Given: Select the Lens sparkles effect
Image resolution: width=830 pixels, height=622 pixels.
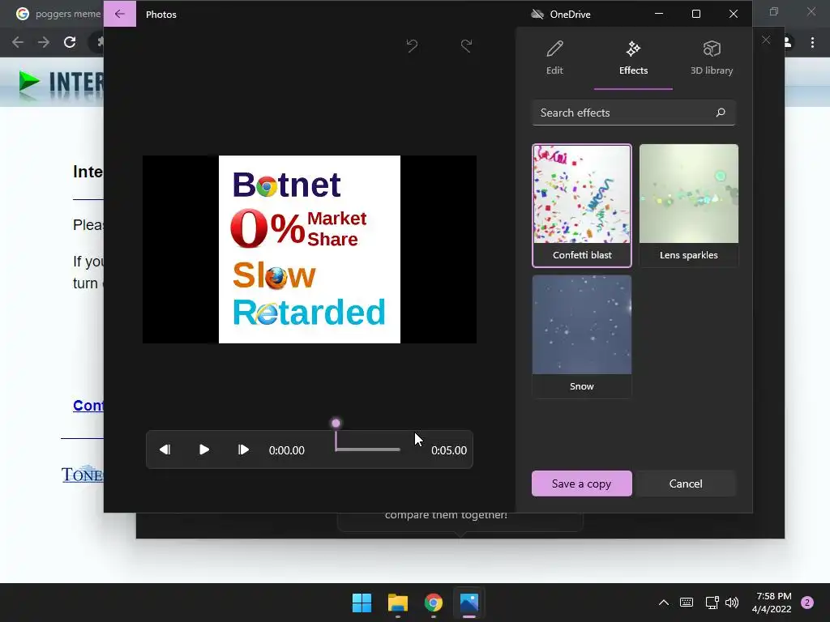Looking at the screenshot, I should 689,205.
